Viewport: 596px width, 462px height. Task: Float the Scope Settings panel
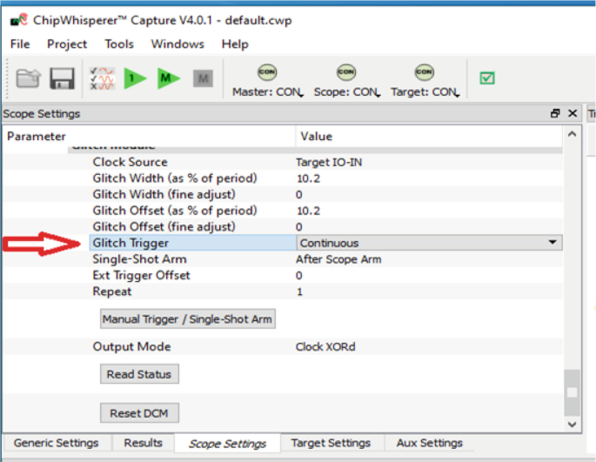[x=555, y=114]
